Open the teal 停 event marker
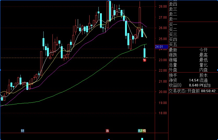This screenshot has height=140, width=218. tap(139, 131)
